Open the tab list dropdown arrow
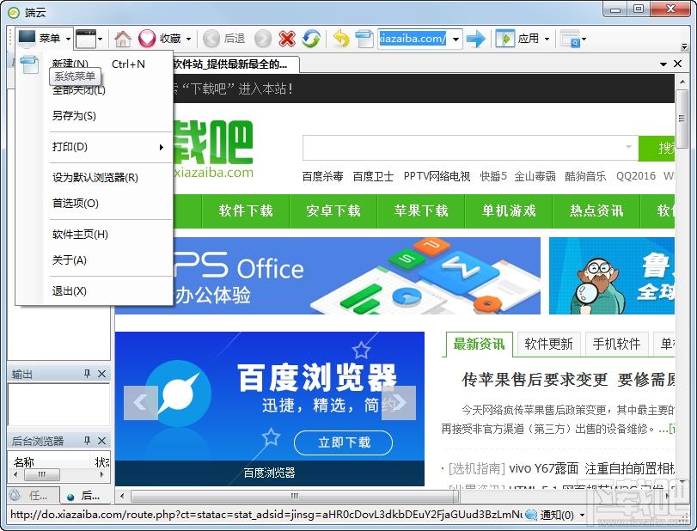 click(663, 64)
